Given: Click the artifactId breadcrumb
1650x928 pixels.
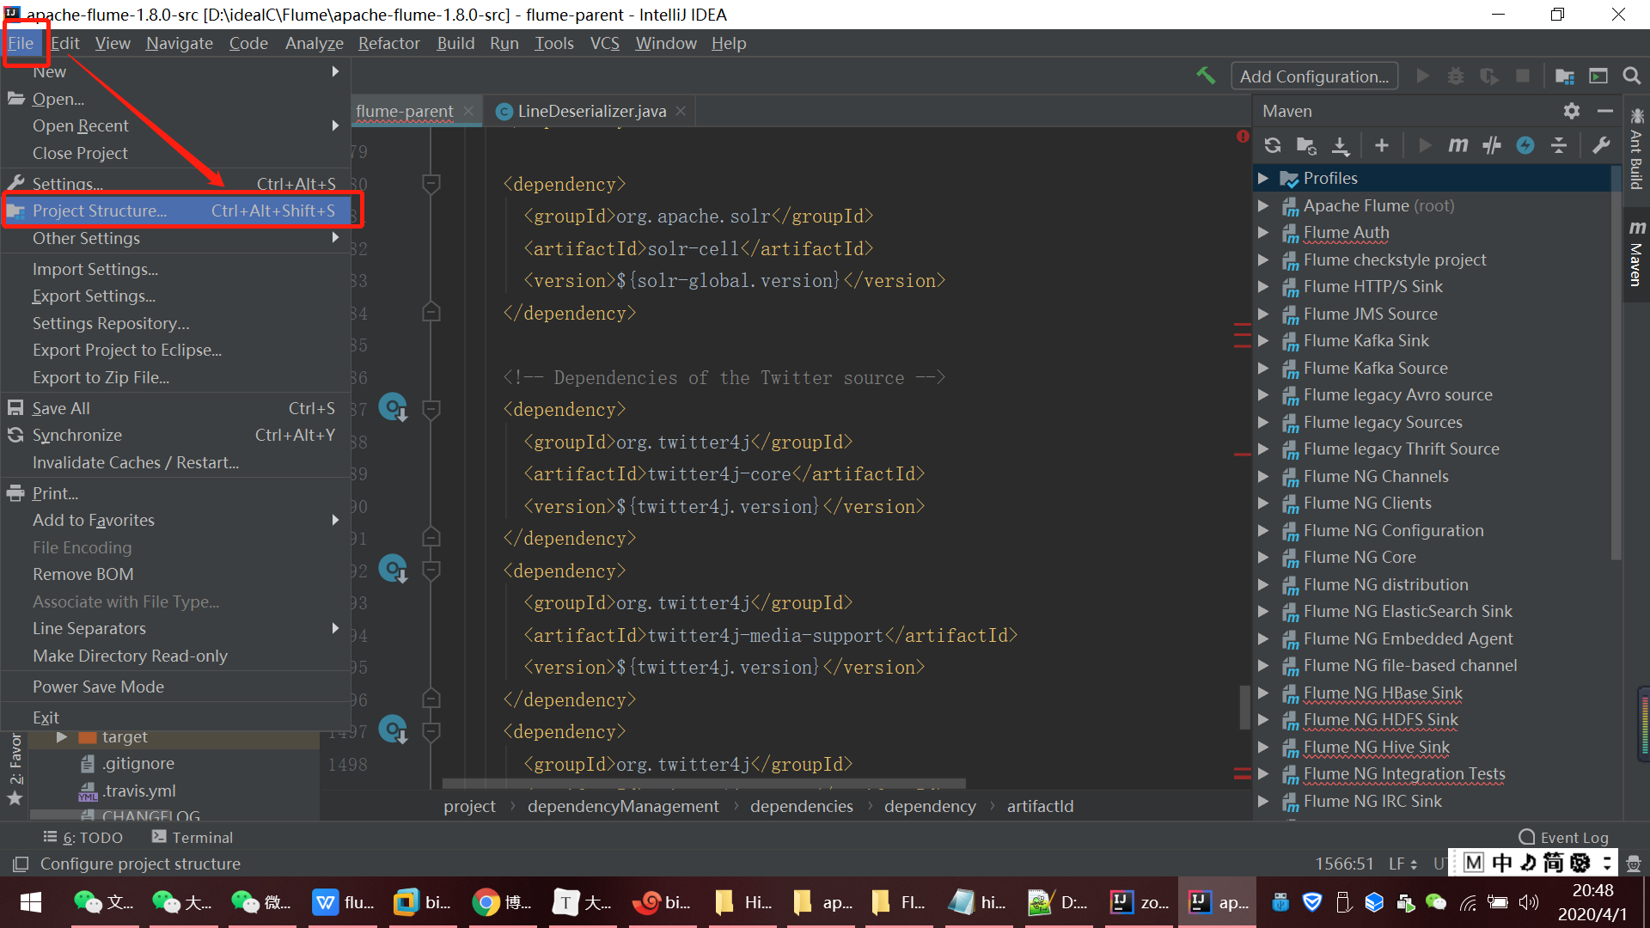Looking at the screenshot, I should pyautogui.click(x=1040, y=806).
